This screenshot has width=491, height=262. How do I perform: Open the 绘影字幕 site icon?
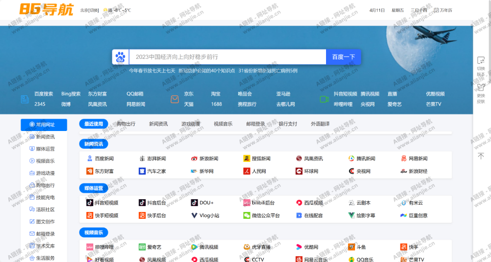[352, 215]
